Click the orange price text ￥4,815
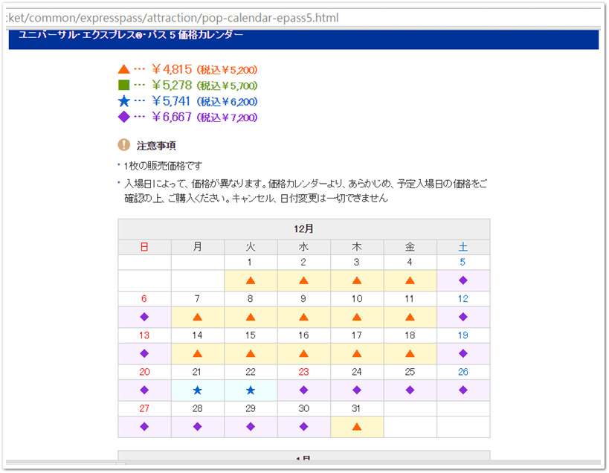Viewport: 609px width, 473px height. (x=172, y=69)
